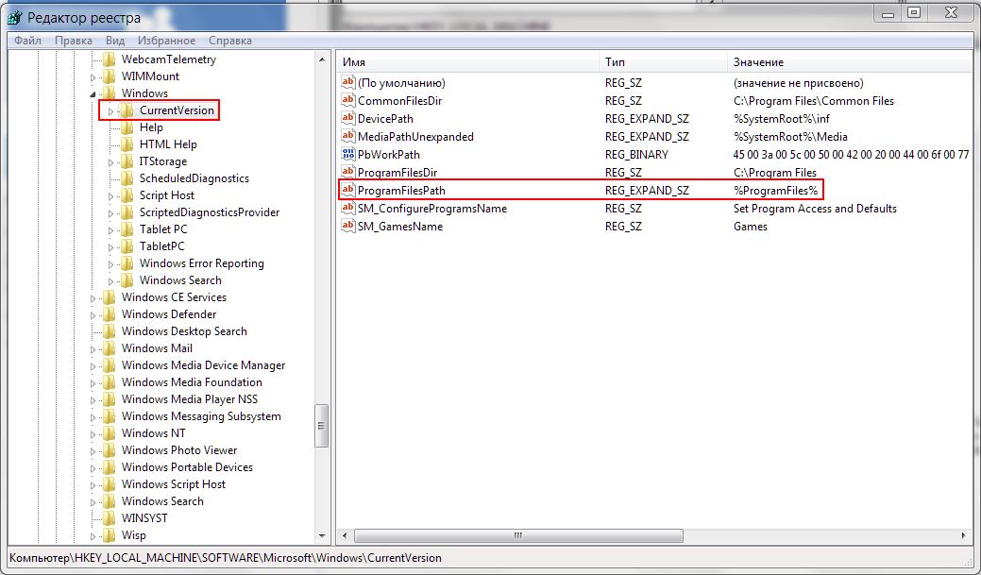Viewport: 981px width, 575px height.
Task: Sort by the Значение column header
Action: [x=851, y=62]
